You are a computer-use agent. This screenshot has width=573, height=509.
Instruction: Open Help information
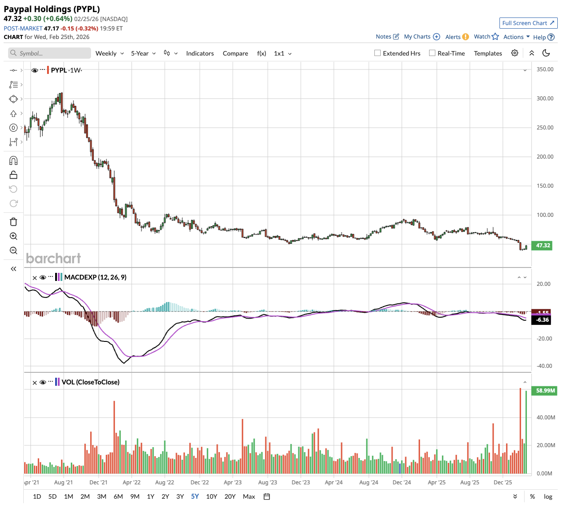(x=544, y=37)
